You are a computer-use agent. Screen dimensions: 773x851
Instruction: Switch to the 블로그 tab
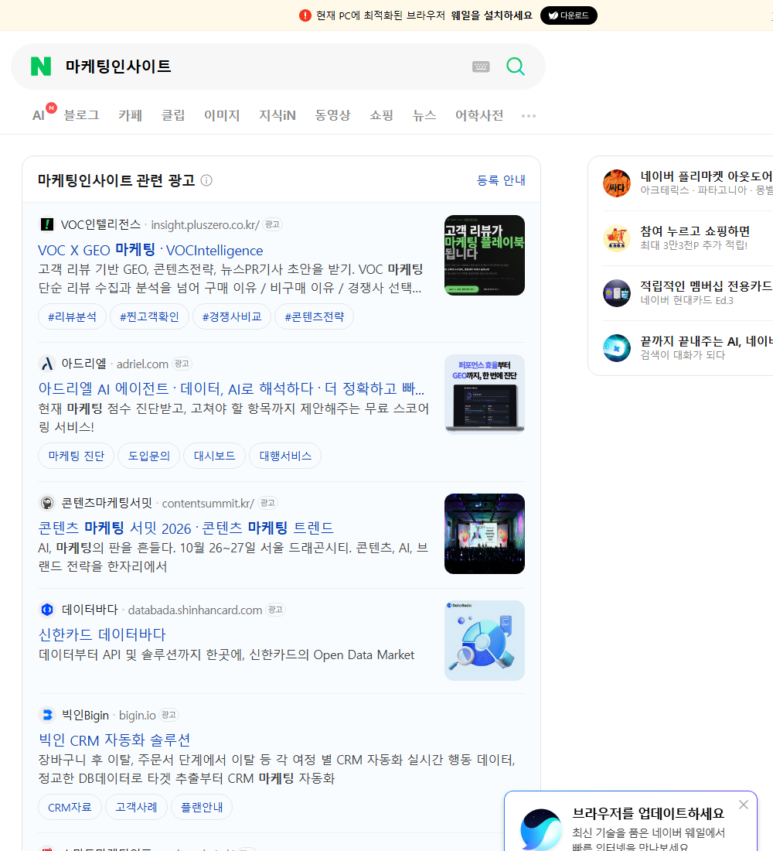tap(81, 115)
